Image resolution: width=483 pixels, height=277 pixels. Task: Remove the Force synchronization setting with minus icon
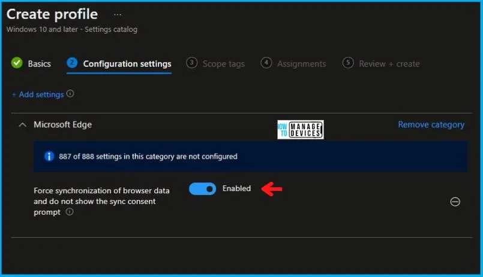click(x=455, y=202)
